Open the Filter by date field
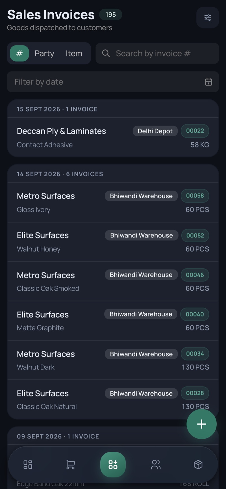This screenshot has width=226, height=489. 113,82
